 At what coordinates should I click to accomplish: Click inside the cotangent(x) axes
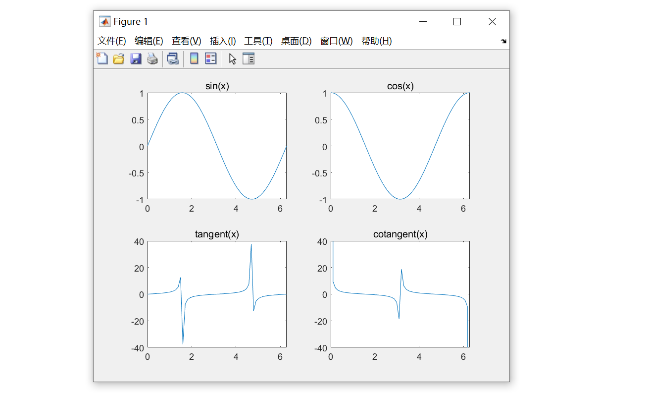click(400, 294)
